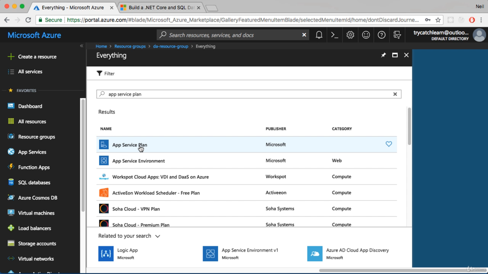Open portal settings gear icon
The width and height of the screenshot is (488, 274).
point(350,35)
